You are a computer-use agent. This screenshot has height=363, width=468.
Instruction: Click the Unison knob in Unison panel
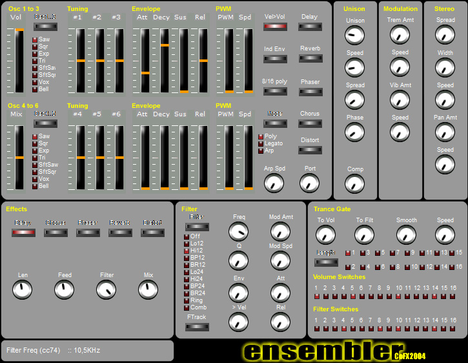coord(354,35)
